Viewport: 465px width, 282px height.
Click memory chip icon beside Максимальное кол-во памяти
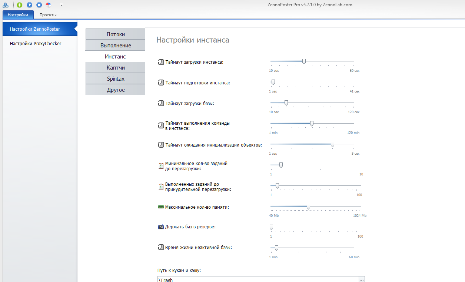coord(161,207)
